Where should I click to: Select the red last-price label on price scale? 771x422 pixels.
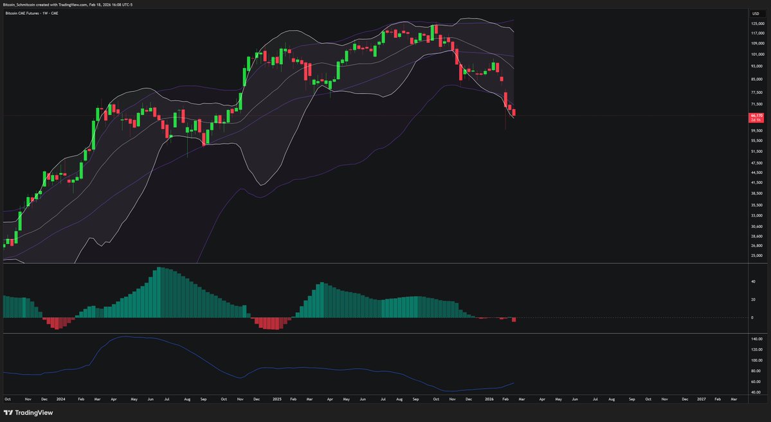pos(756,118)
